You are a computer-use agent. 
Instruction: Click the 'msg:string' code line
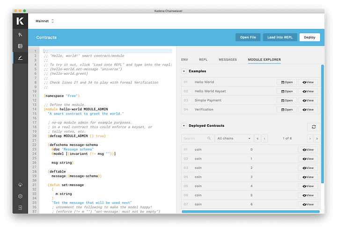pyautogui.click(x=63, y=163)
